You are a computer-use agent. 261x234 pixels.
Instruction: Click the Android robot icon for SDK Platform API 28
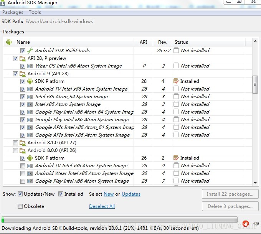[x=30, y=81]
